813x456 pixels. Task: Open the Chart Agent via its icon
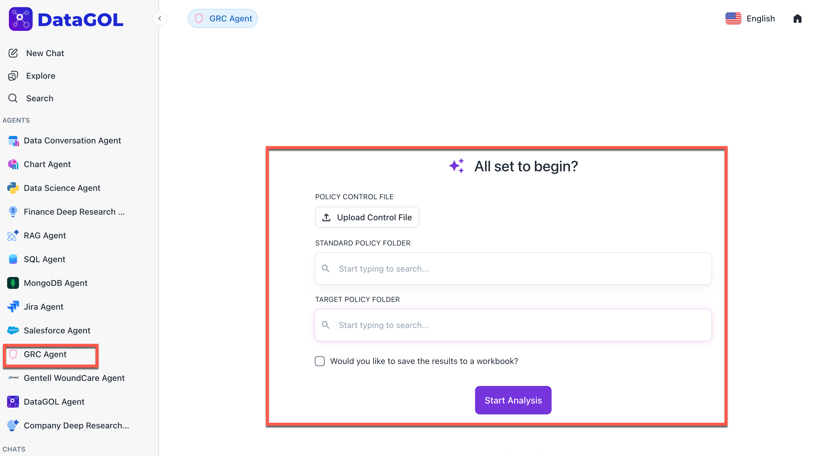13,164
